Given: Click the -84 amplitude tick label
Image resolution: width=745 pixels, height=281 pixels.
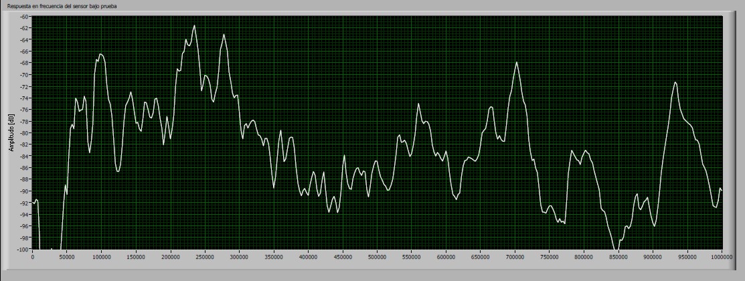Looking at the screenshot, I should [25, 156].
